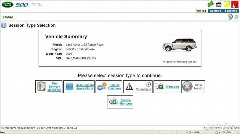The image size is (240, 134).
Task: Click the red exit icon
Action: tap(234, 4)
